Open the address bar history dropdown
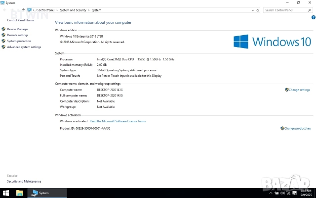 point(253,10)
